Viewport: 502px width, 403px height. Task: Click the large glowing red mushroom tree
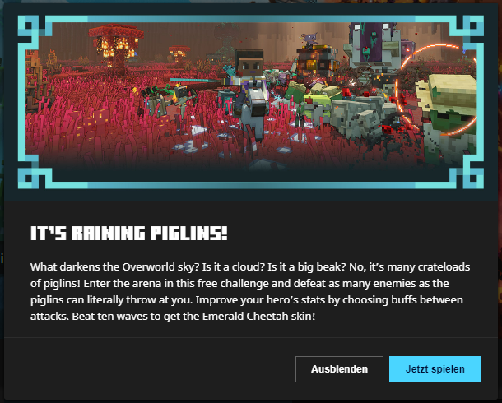coord(116,48)
